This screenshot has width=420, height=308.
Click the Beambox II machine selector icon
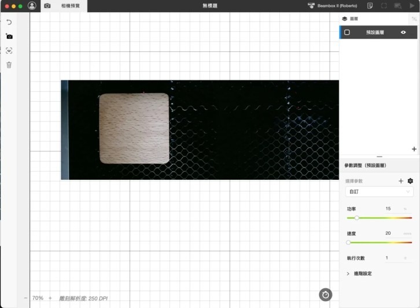pyautogui.click(x=311, y=6)
